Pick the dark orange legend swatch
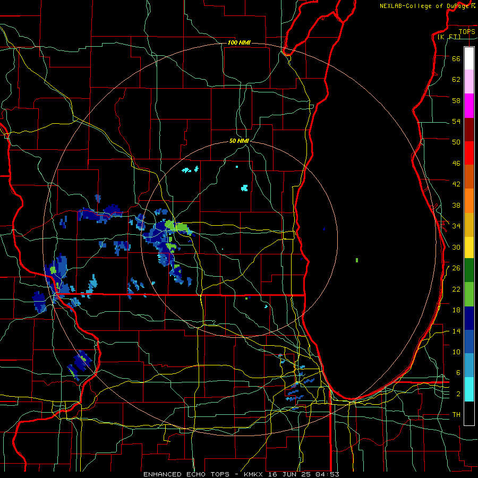This screenshot has height=478, width=478. 469,177
